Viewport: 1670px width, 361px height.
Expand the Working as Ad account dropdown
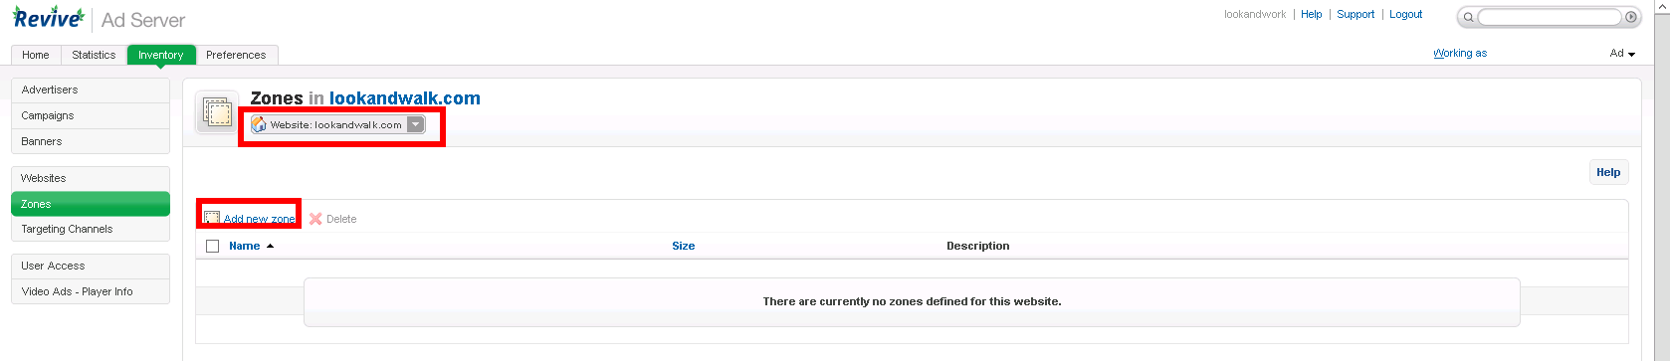pyautogui.click(x=1622, y=54)
